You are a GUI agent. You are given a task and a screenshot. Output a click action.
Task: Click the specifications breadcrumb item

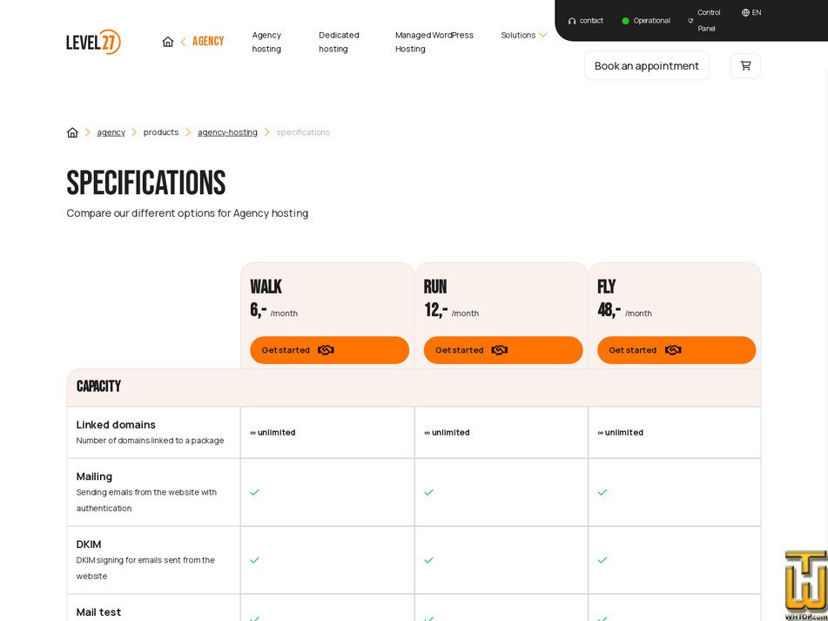click(303, 132)
